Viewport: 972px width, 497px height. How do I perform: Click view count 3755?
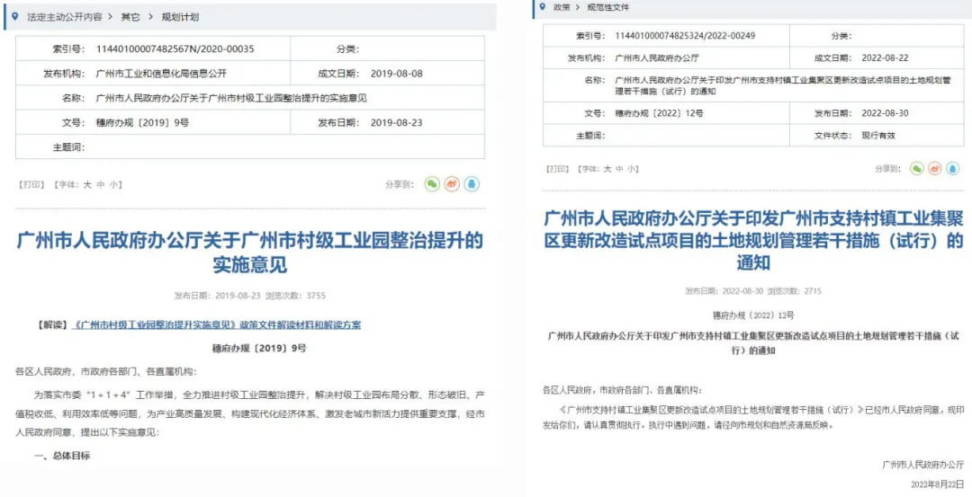click(x=316, y=295)
